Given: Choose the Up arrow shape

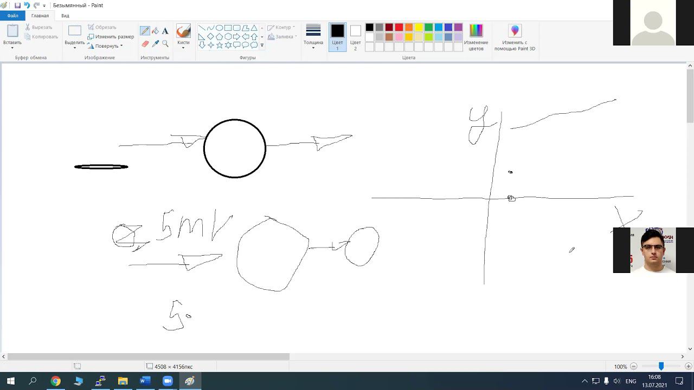Looking at the screenshot, I should (x=254, y=37).
